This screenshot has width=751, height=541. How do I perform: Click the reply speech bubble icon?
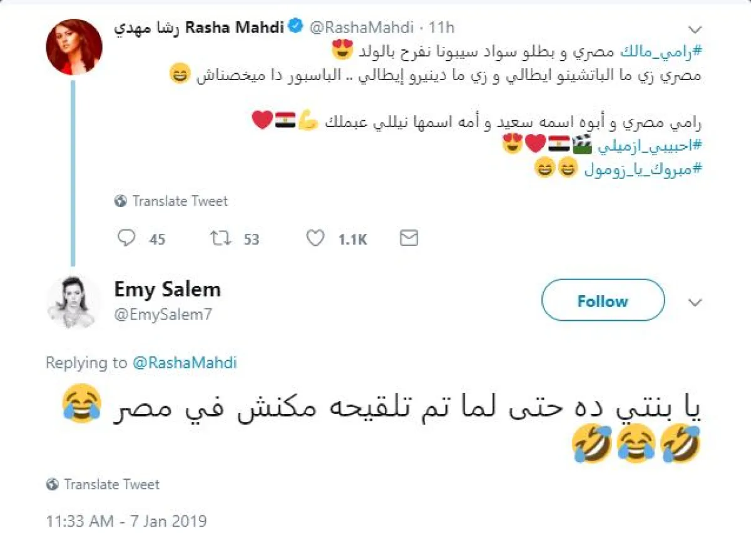[x=127, y=238]
